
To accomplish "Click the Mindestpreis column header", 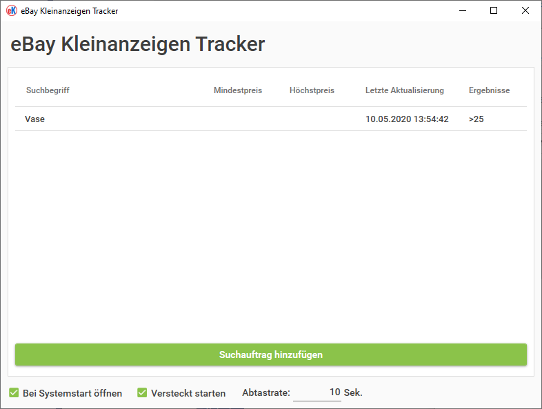I will click(238, 90).
